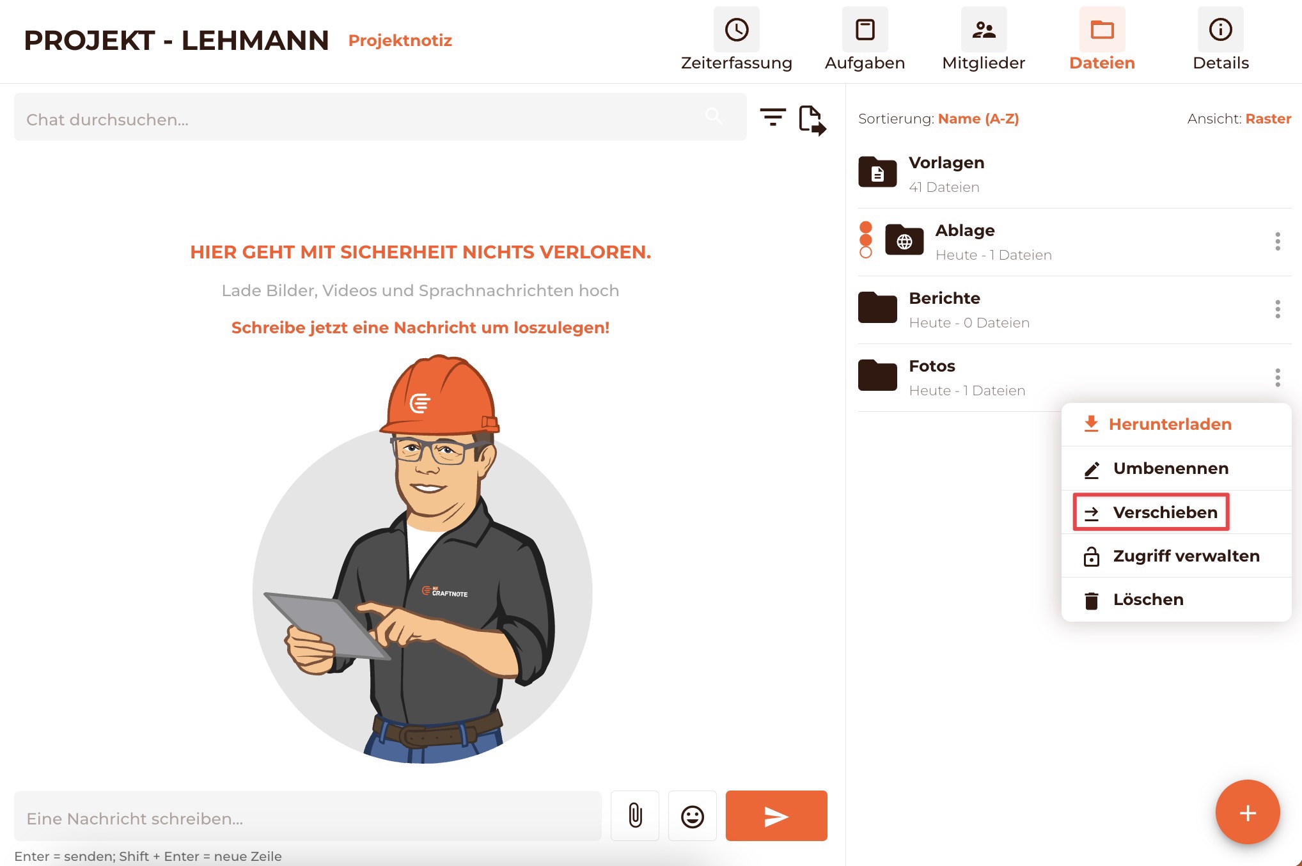Screen dimensions: 1302x866
Task: Click the export chat file icon
Action: [812, 120]
